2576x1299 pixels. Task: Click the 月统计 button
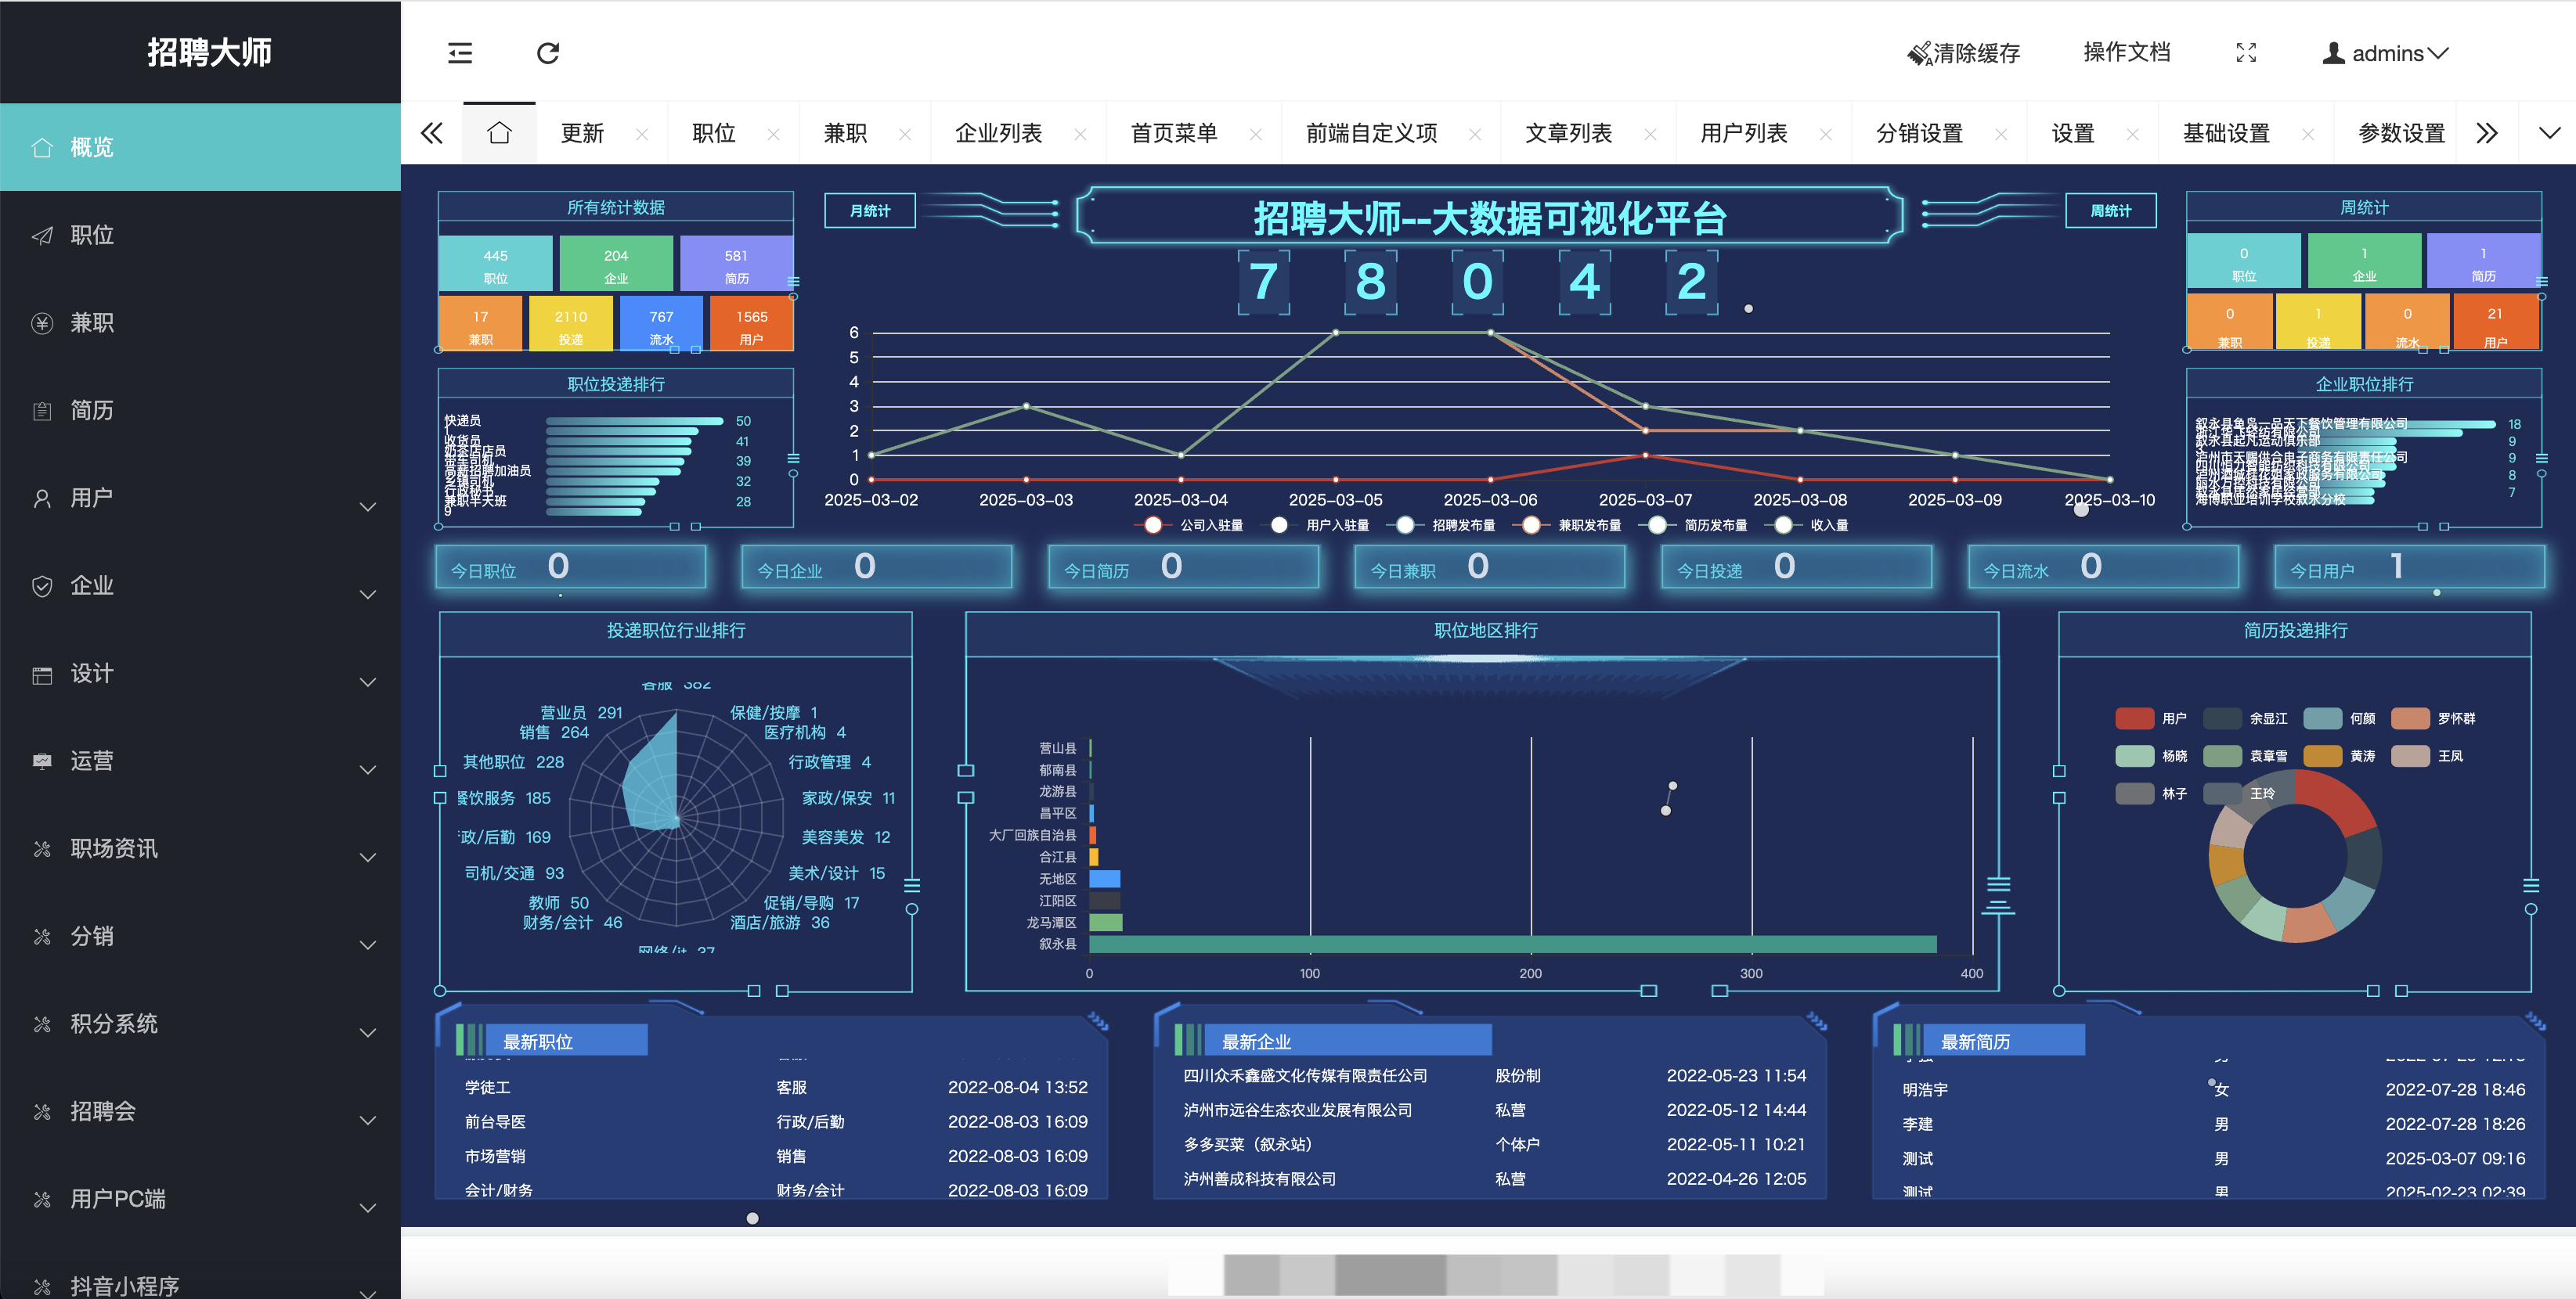click(x=869, y=211)
